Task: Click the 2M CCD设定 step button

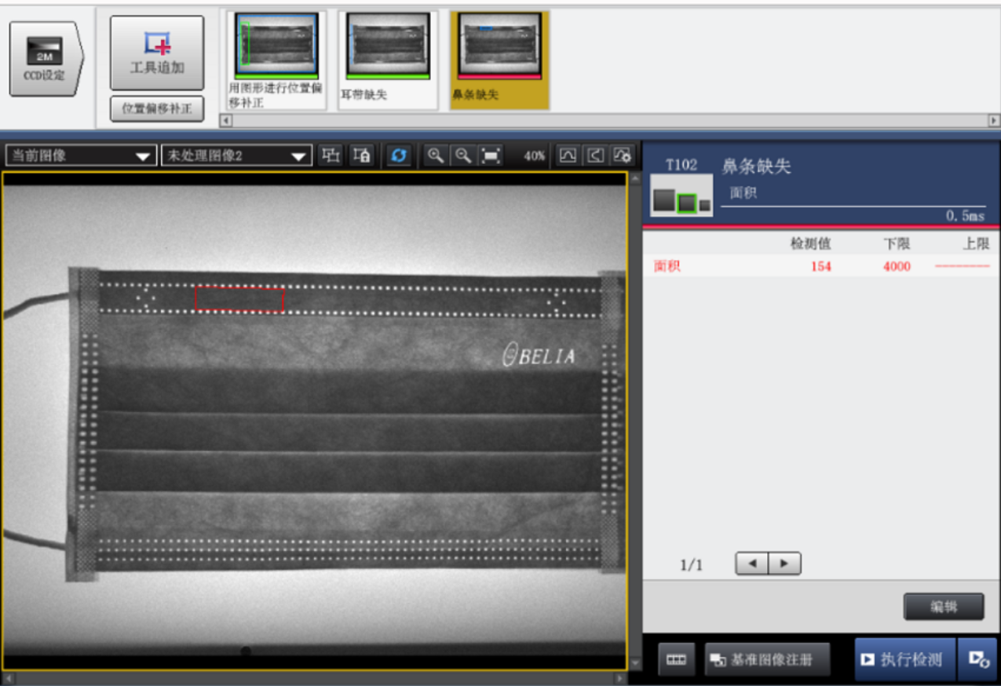Action: tap(44, 59)
